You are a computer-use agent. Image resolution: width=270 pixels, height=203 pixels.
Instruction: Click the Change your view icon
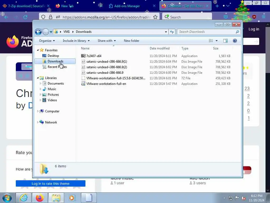tap(211, 41)
